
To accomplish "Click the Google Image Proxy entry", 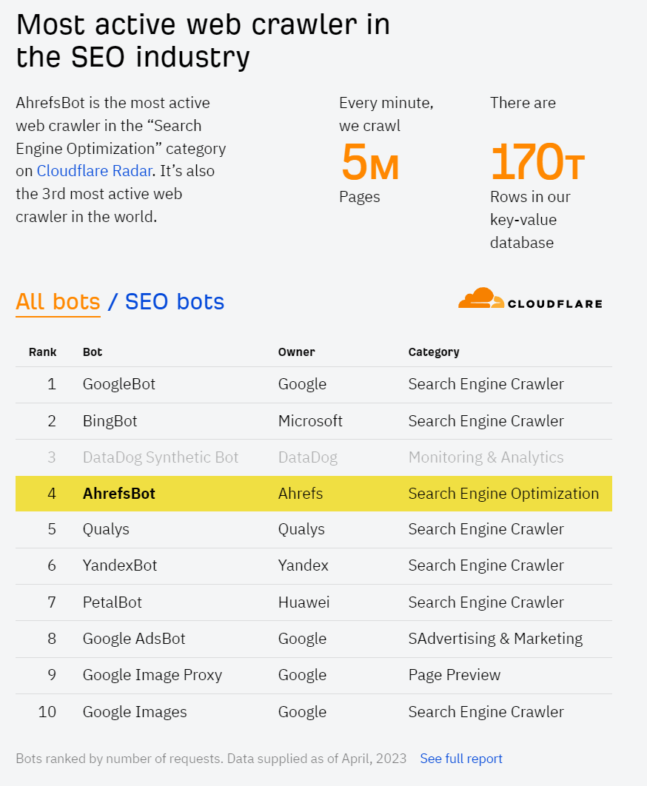I will (152, 675).
